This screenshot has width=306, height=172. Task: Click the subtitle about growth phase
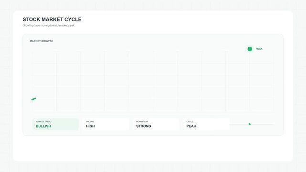(x=48, y=25)
